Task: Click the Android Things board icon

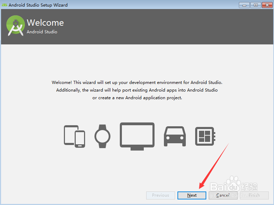Action: 205,136
